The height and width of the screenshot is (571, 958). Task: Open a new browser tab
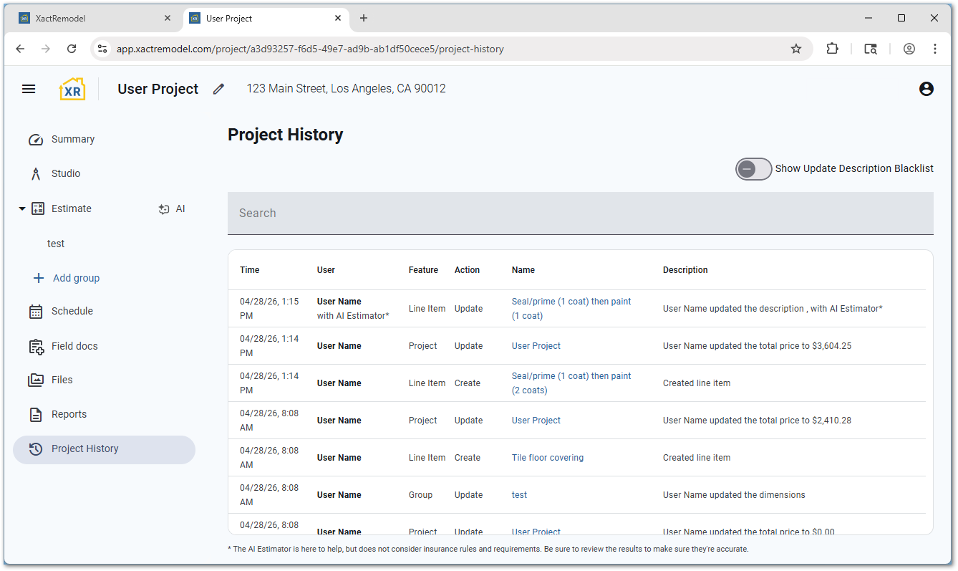click(x=364, y=18)
